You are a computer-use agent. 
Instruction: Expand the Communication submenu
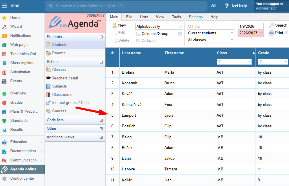(41, 160)
